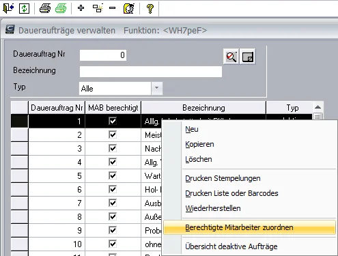Image resolution: width=338 pixels, height=256 pixels.
Task: Toggle MAB berechtigt checkbox in row 7
Action: [x=113, y=203]
